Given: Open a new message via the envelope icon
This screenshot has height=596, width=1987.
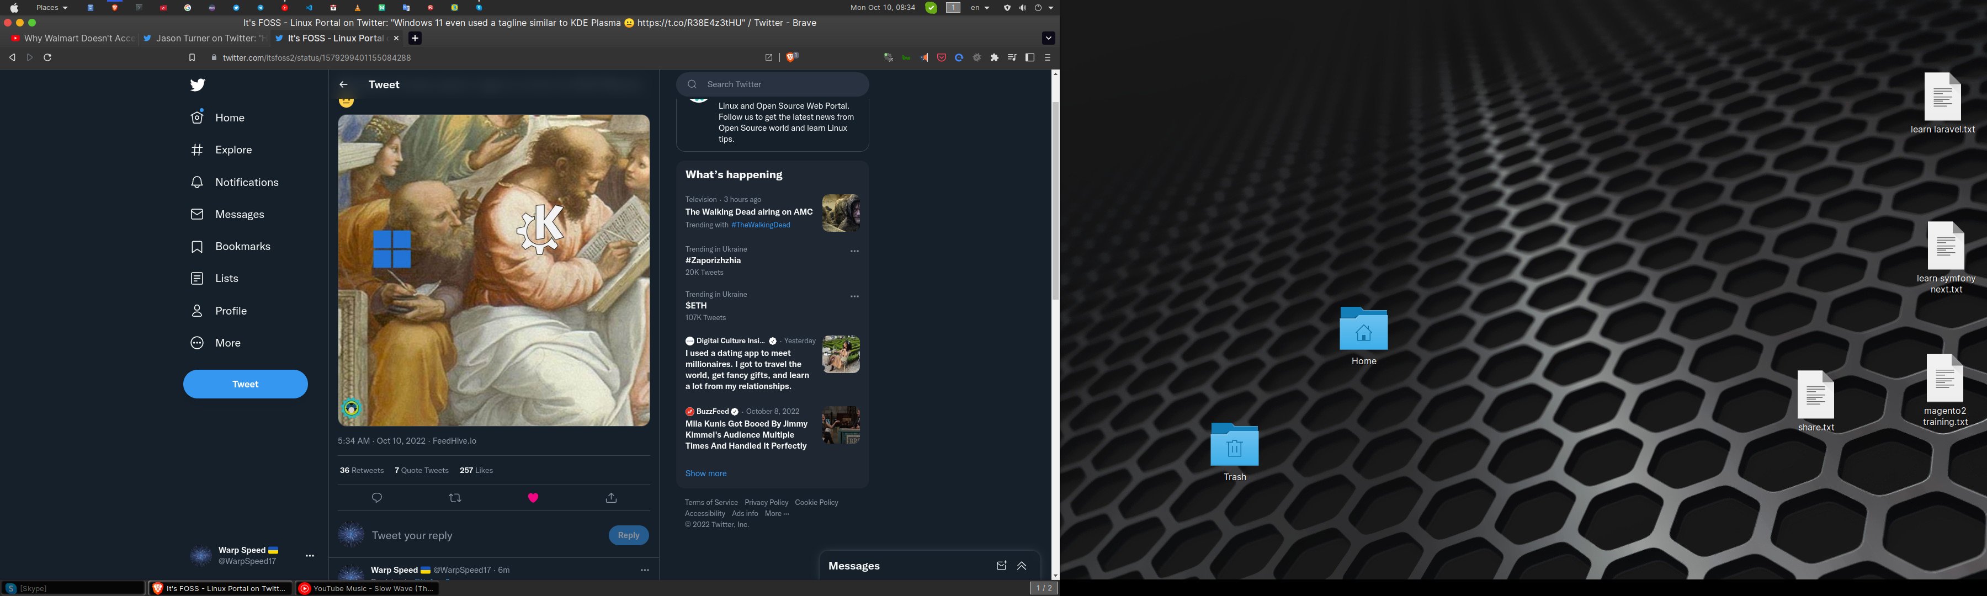Looking at the screenshot, I should point(1001,565).
